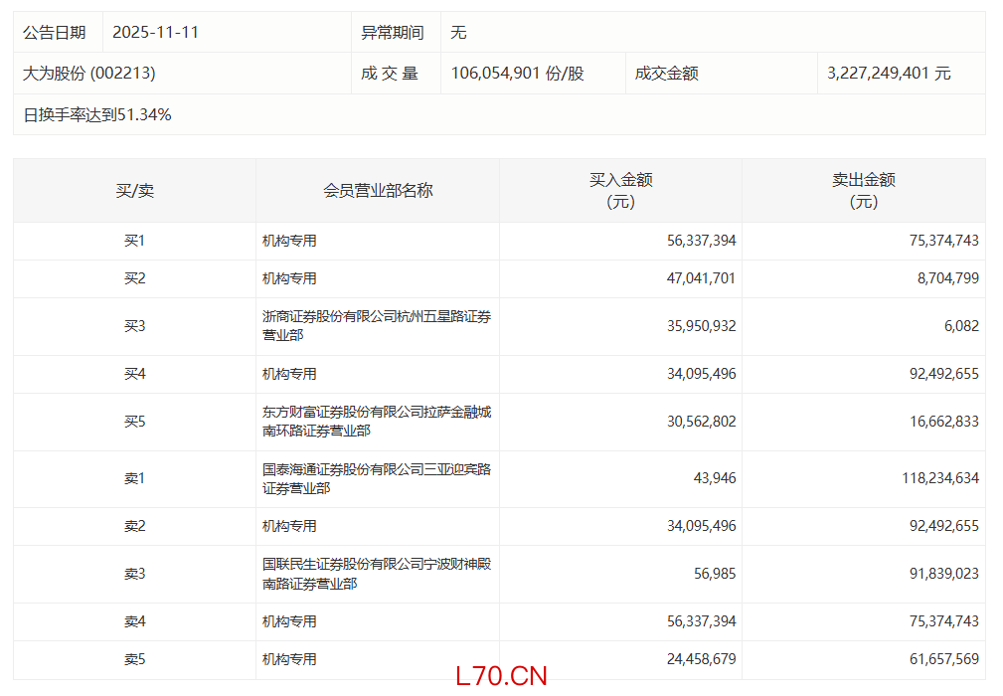1003x696 pixels.
Task: Open 东方财富证券 拉萨金融城南环路 branch entry
Action: tap(376, 422)
